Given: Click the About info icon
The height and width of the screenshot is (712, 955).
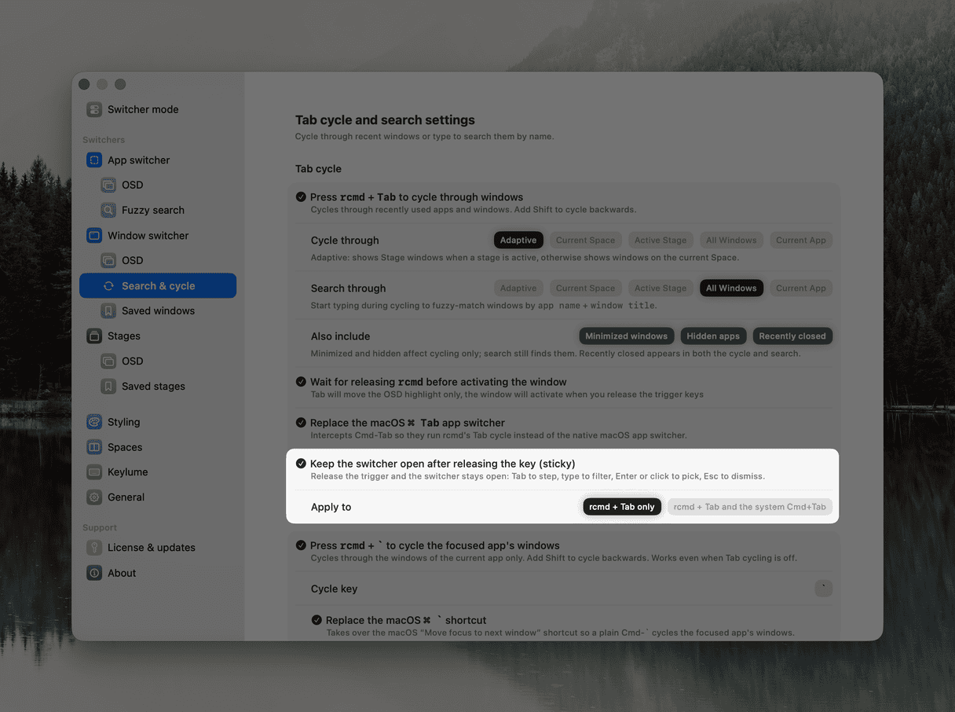Looking at the screenshot, I should pos(94,573).
